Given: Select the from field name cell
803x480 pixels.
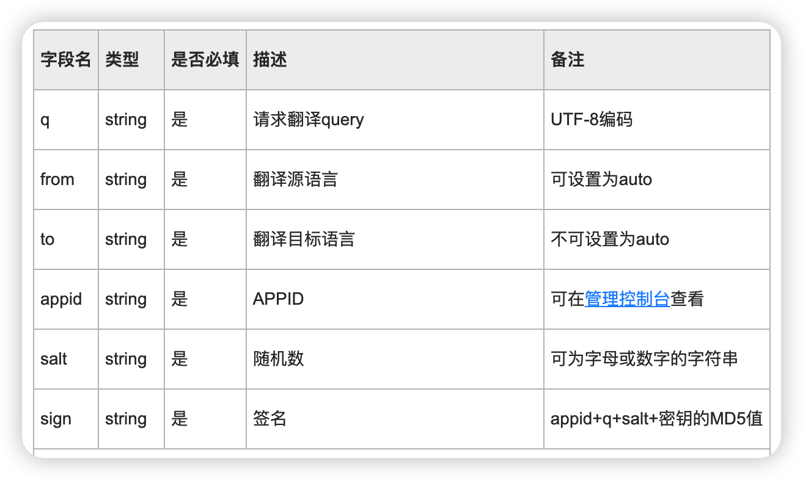Looking at the screenshot, I should [57, 180].
